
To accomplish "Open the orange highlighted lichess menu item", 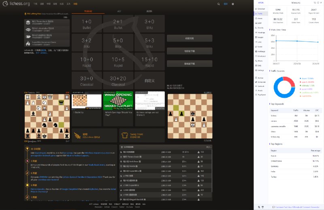I will point(75,4).
